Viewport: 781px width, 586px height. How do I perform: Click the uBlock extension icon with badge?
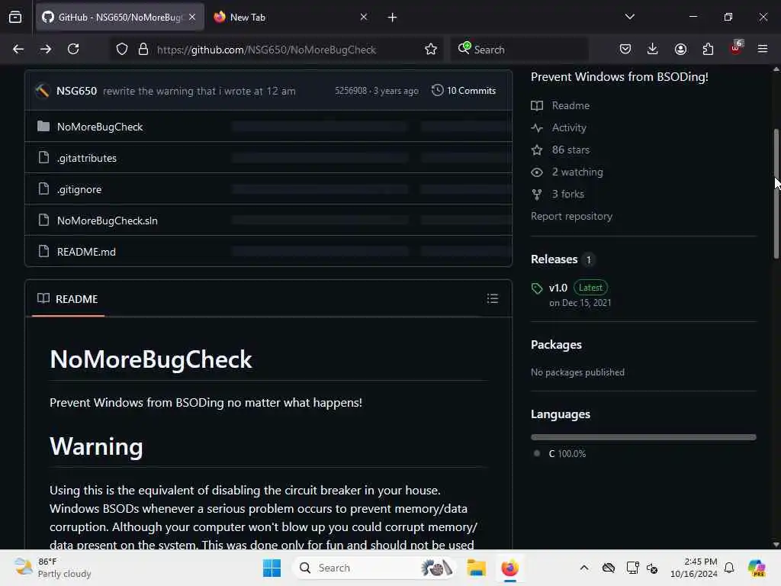coord(736,48)
